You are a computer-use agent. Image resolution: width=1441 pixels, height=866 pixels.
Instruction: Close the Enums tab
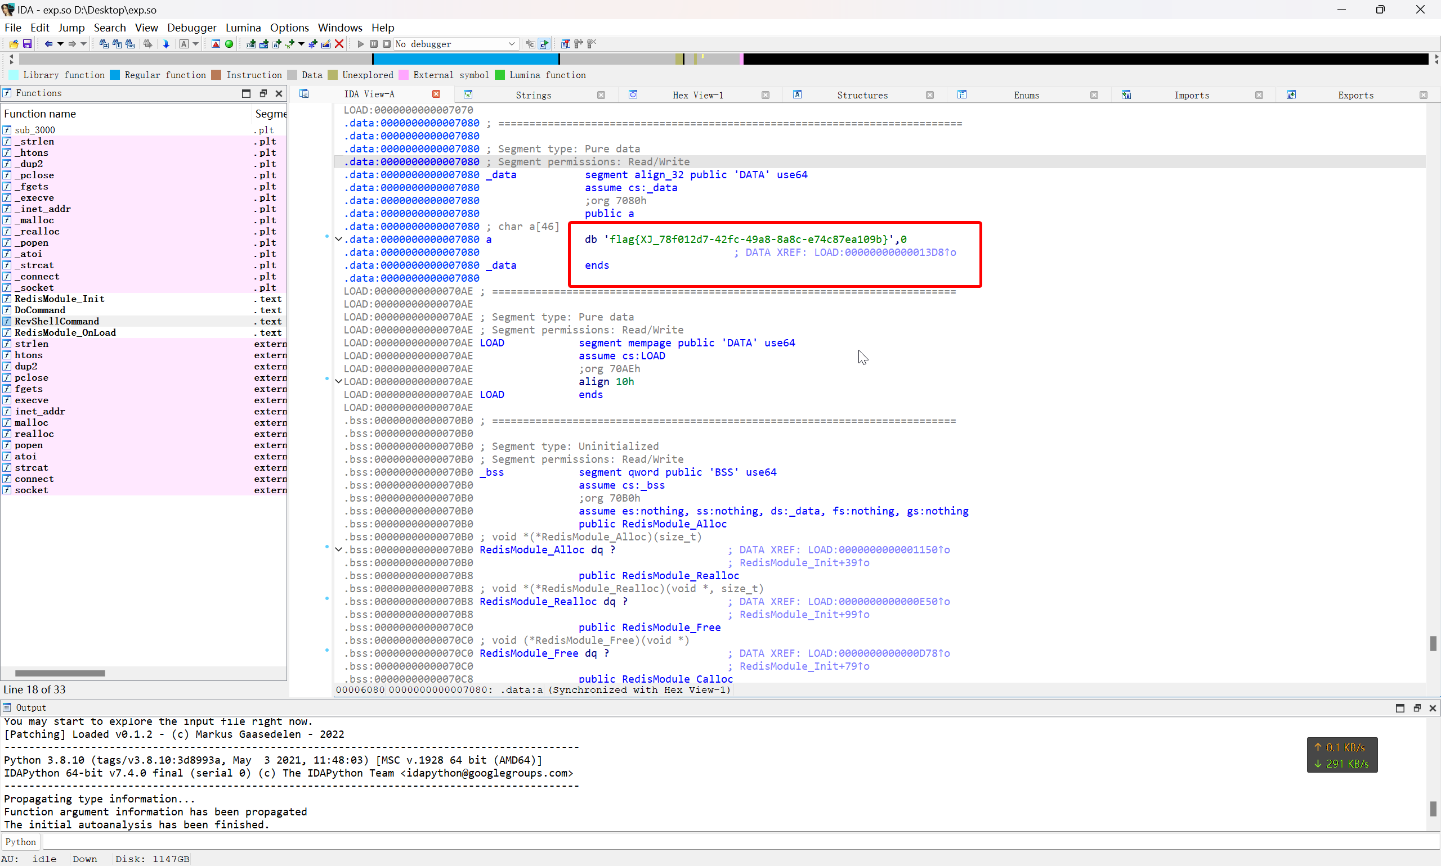1094,95
